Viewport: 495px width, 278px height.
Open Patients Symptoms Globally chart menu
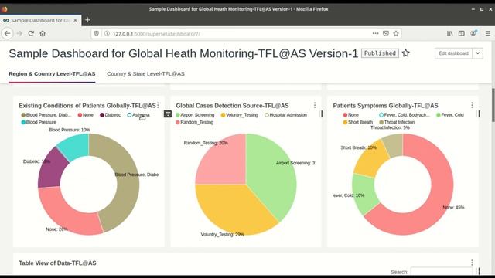tap(472, 105)
